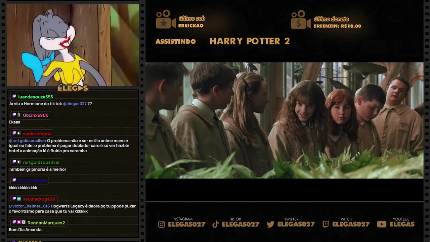Click Twitch badge beside Gbzinx6900
Viewport: 430px width, 242px height.
click(14, 115)
